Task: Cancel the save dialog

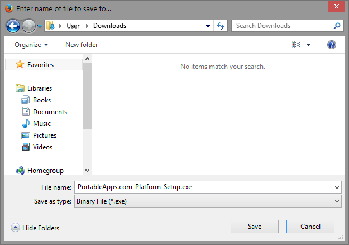Action: [x=310, y=227]
